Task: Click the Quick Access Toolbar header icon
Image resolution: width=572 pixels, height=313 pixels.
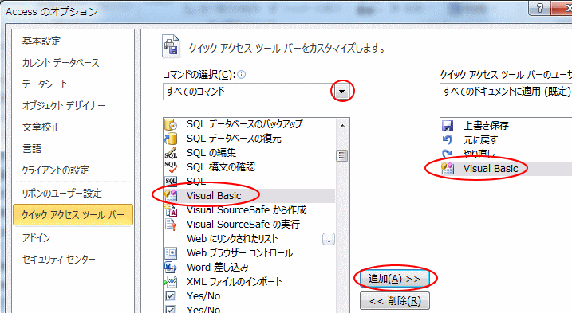Action: pyautogui.click(x=171, y=46)
